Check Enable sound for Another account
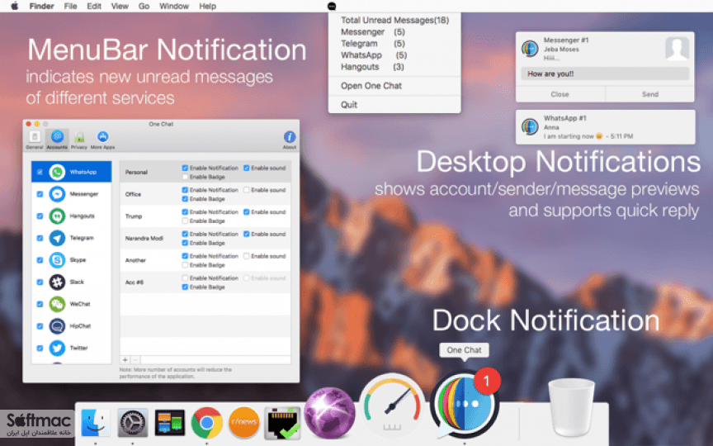The height and width of the screenshot is (446, 713). pyautogui.click(x=247, y=256)
